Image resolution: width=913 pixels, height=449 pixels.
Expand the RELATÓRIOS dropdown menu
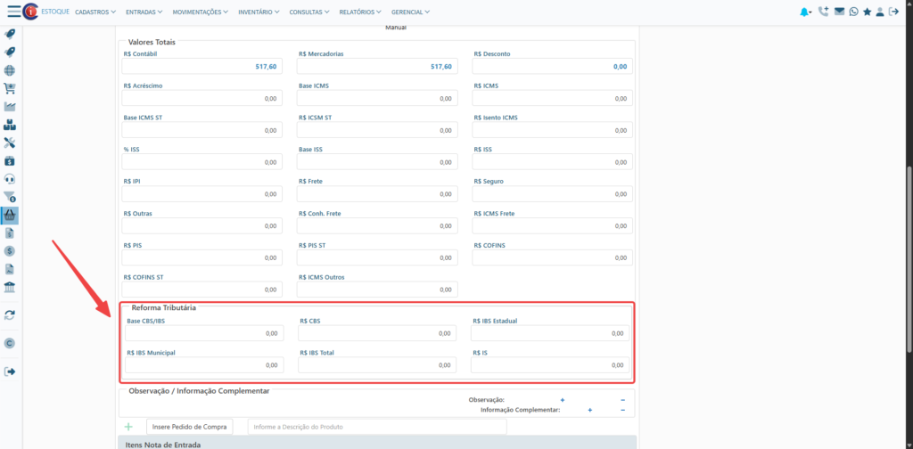(360, 12)
